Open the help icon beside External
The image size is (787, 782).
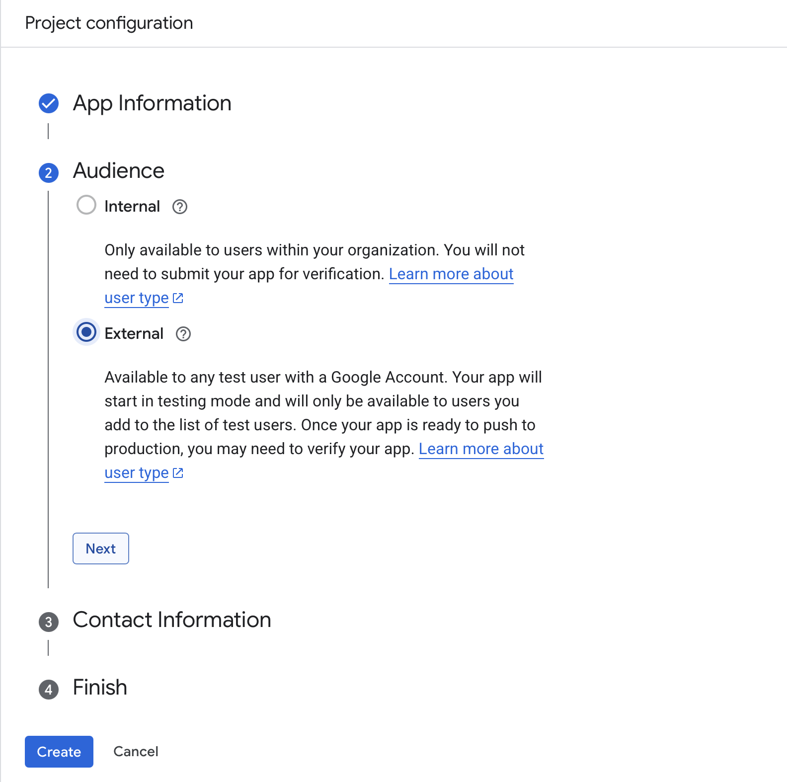click(x=183, y=334)
